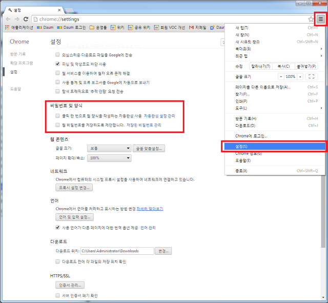Open the 공유 위키 bookmark
The image size is (328, 303).
[x=139, y=27]
